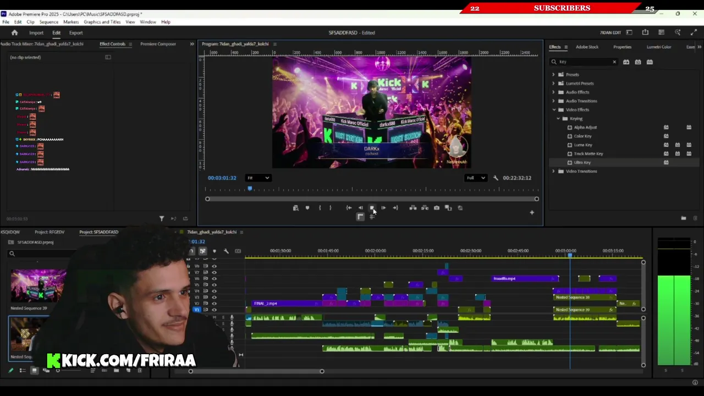Open the Home screen icon
704x396 pixels.
(x=14, y=33)
